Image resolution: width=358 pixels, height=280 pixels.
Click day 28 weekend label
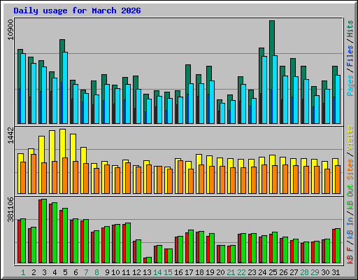pyautogui.click(x=304, y=272)
